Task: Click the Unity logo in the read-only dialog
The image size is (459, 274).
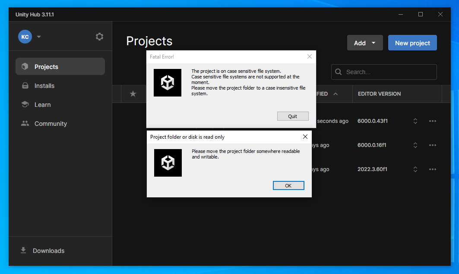Action: click(x=168, y=163)
